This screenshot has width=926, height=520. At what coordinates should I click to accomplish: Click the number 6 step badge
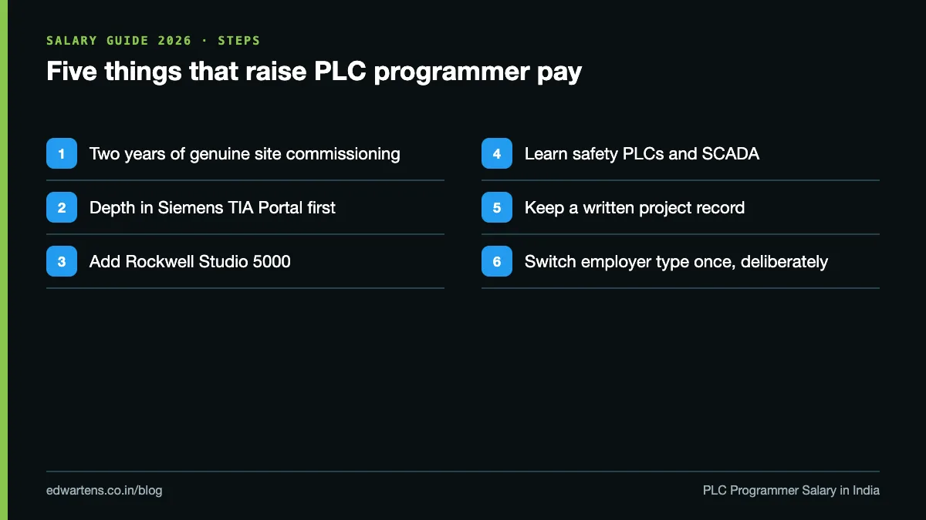497,261
